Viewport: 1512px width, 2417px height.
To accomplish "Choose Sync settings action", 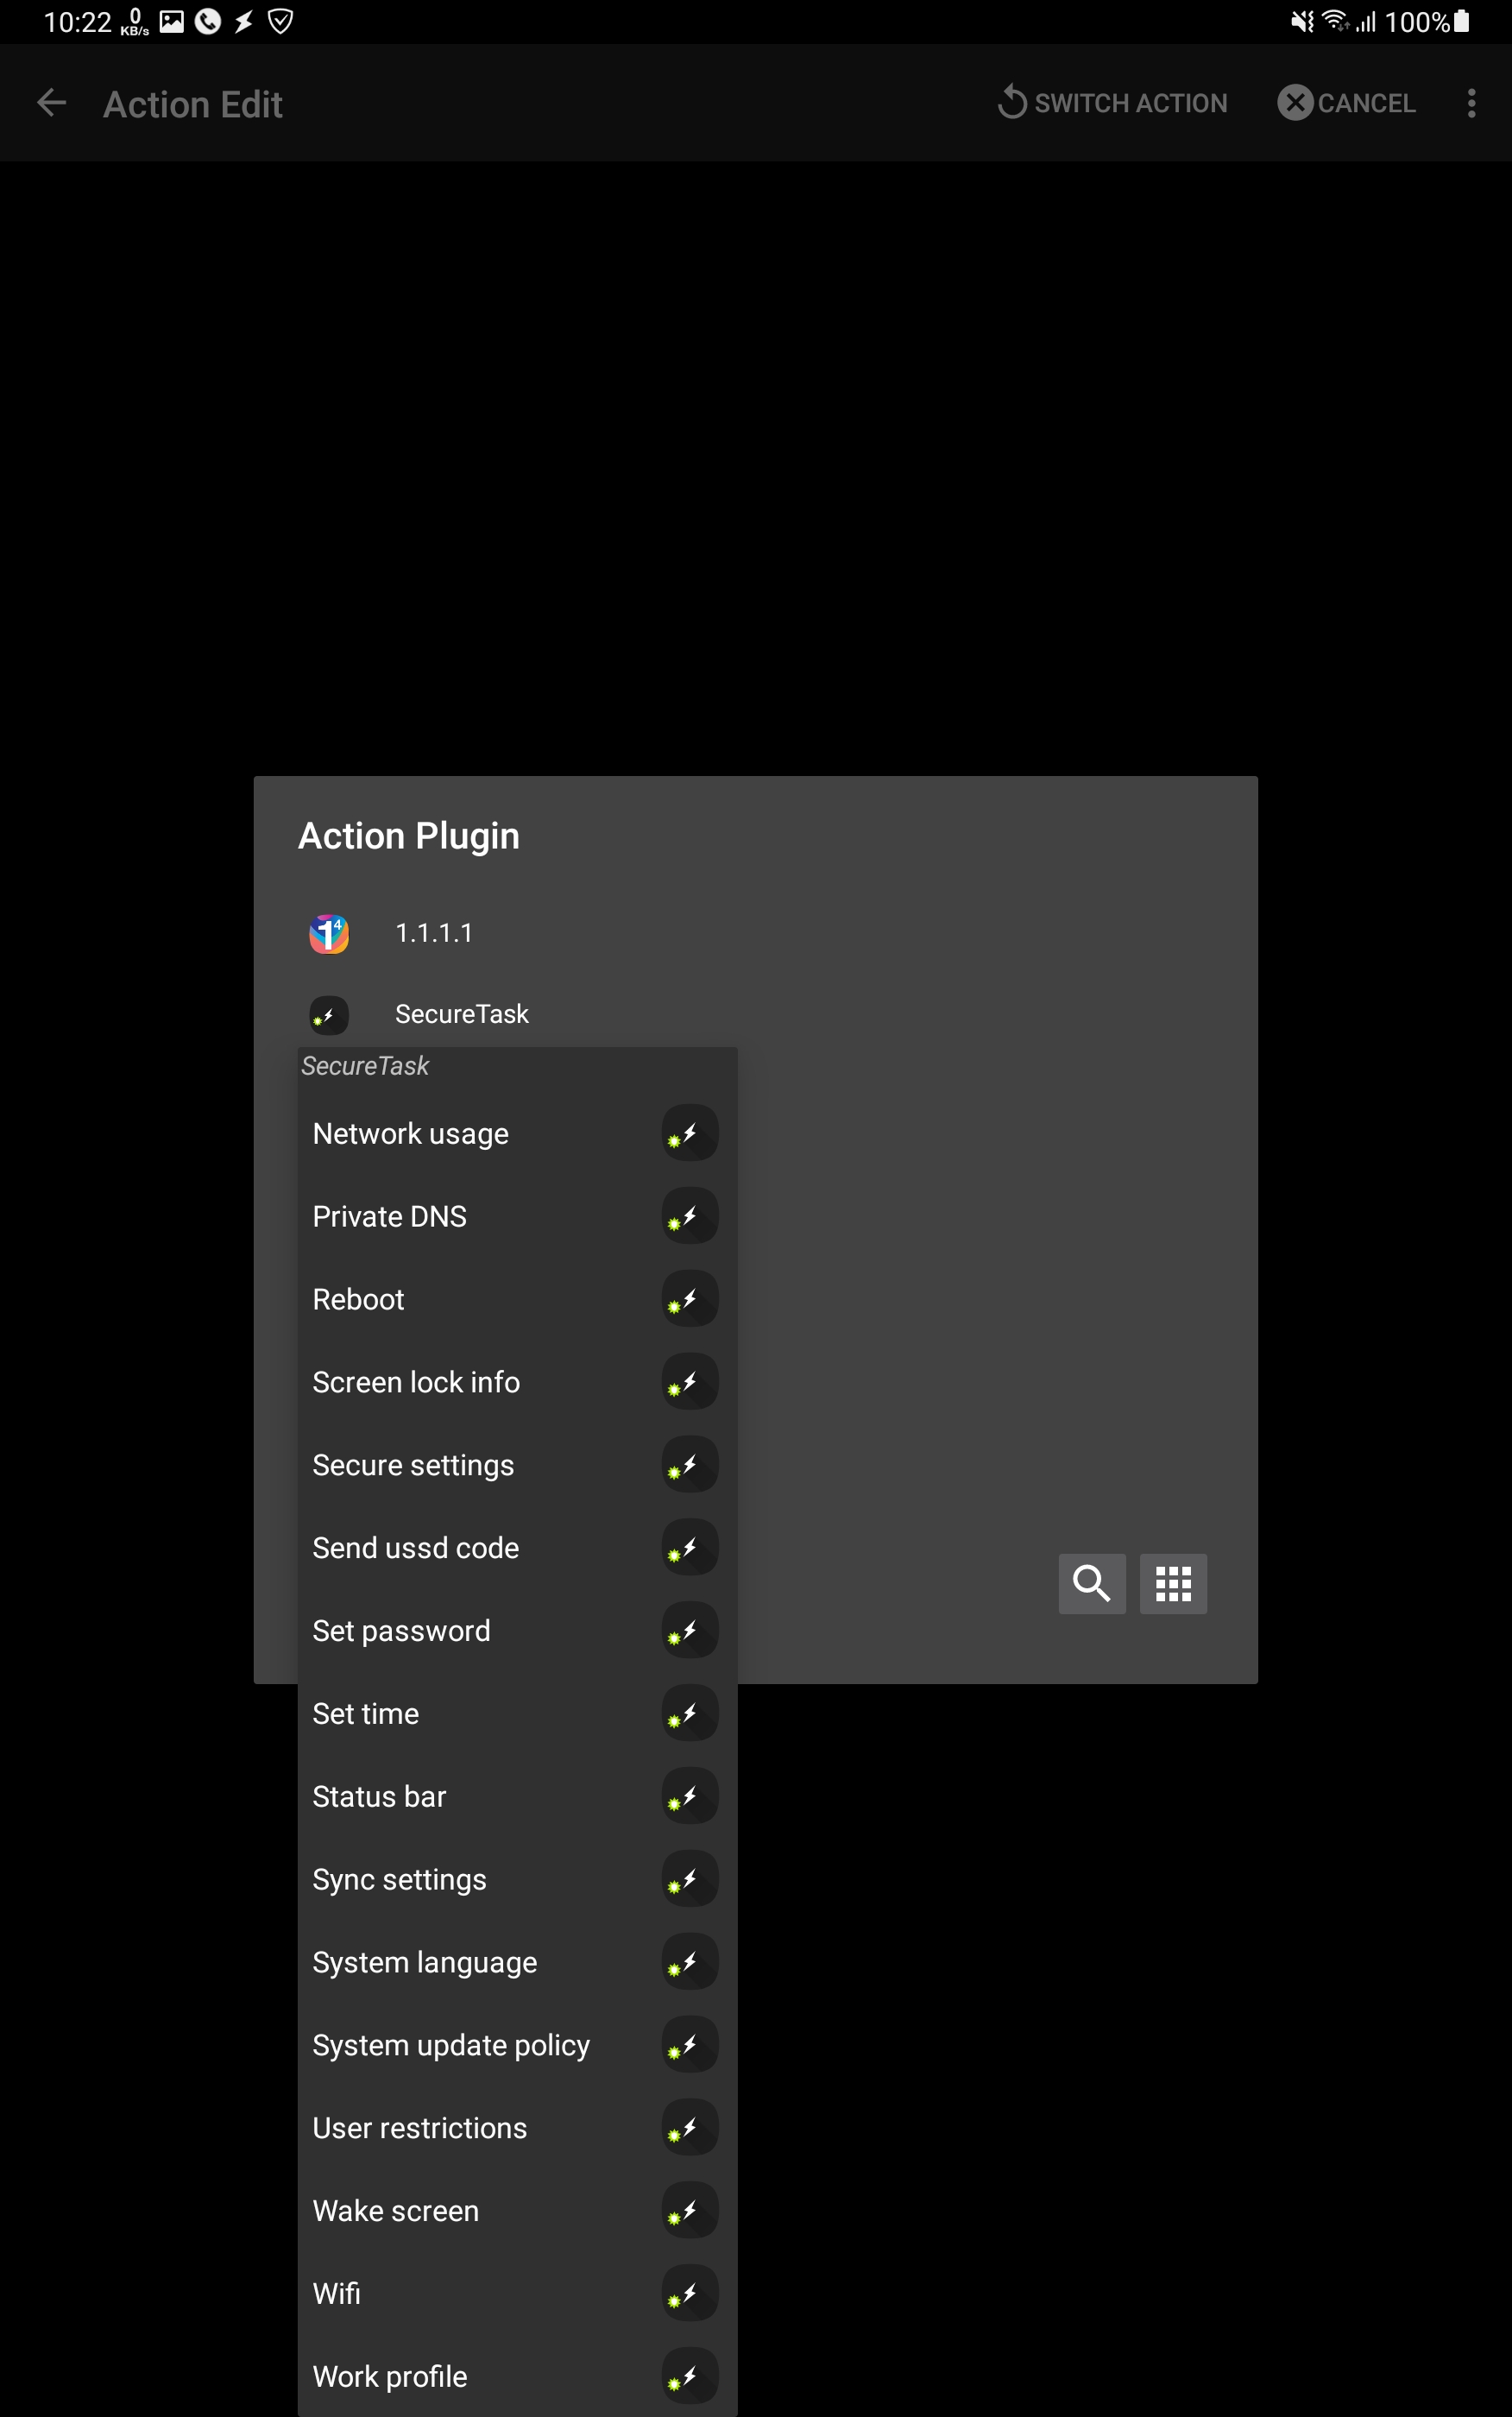I will tap(517, 1880).
